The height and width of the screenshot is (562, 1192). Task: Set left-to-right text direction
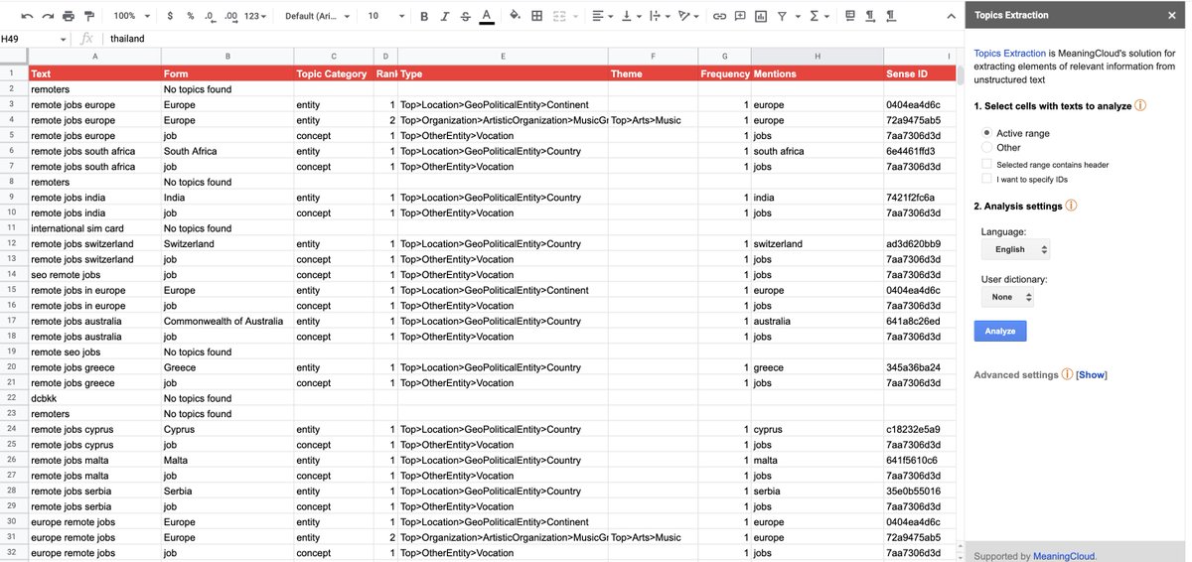pos(870,16)
